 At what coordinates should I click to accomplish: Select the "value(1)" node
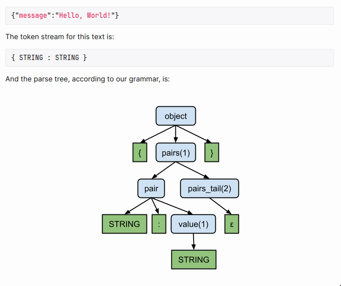[x=193, y=224]
